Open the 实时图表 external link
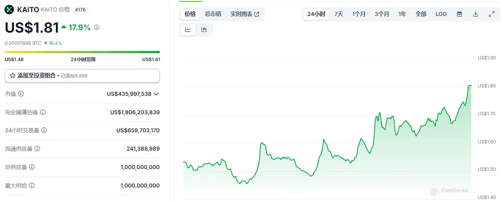 (x=245, y=14)
